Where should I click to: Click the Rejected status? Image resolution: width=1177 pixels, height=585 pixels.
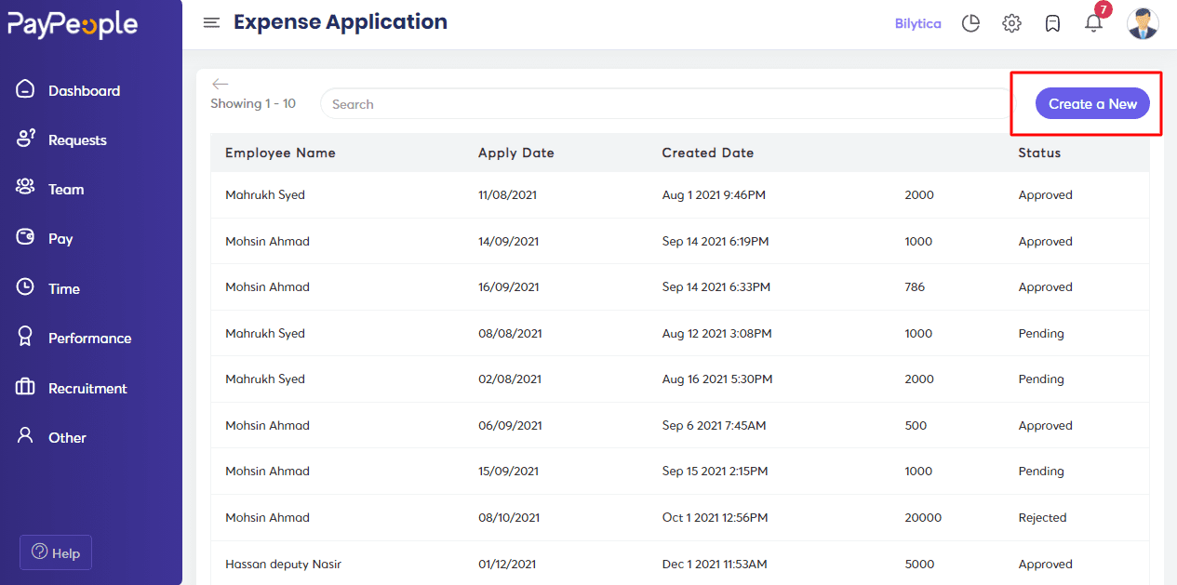pos(1042,517)
